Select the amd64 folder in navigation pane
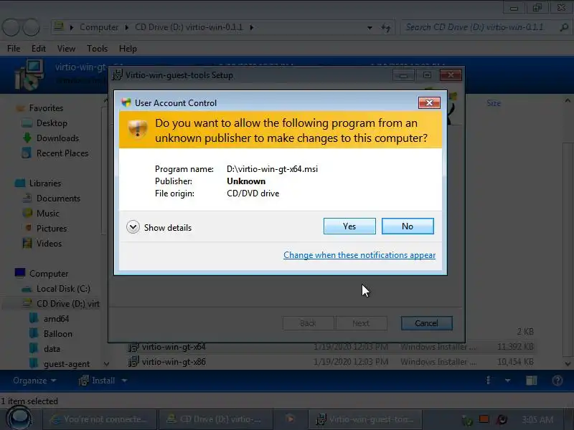574x430 pixels. pos(57,319)
